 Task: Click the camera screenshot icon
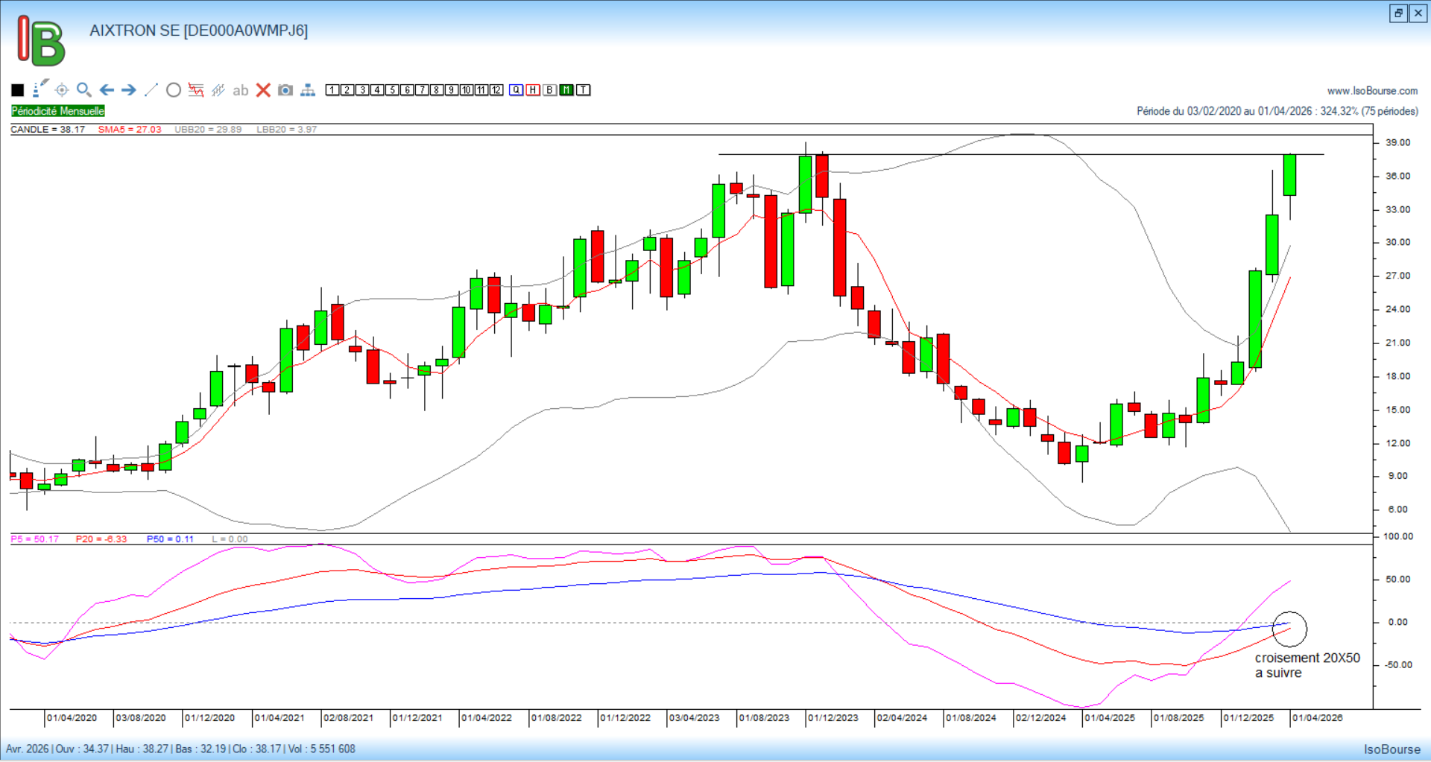tap(285, 90)
